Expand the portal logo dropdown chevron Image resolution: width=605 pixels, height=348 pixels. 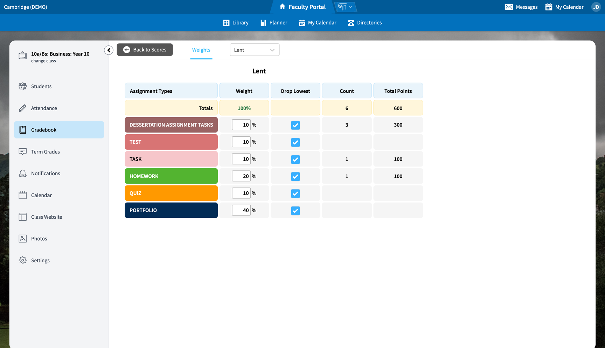(x=350, y=7)
